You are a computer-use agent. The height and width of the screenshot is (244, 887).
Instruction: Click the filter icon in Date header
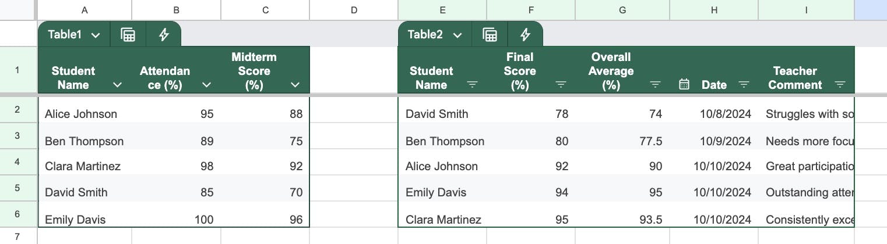click(x=744, y=85)
